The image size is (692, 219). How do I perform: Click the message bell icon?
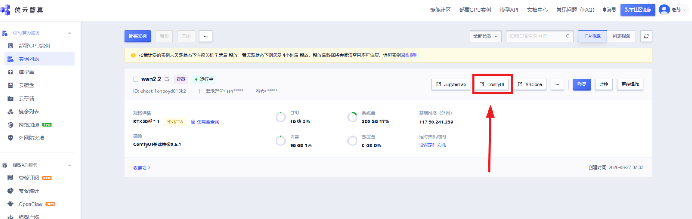(604, 10)
